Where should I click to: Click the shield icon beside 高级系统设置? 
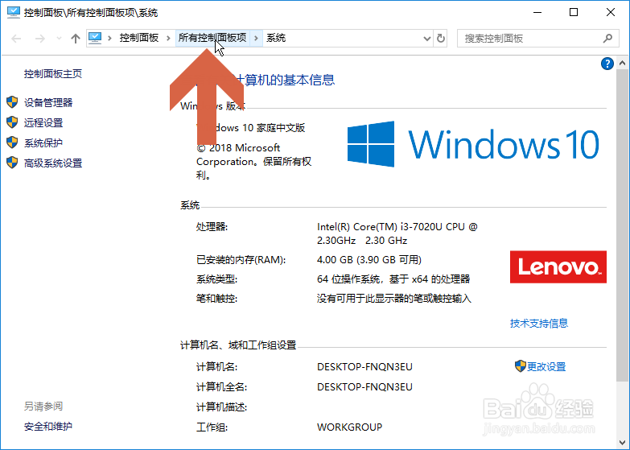click(x=12, y=163)
